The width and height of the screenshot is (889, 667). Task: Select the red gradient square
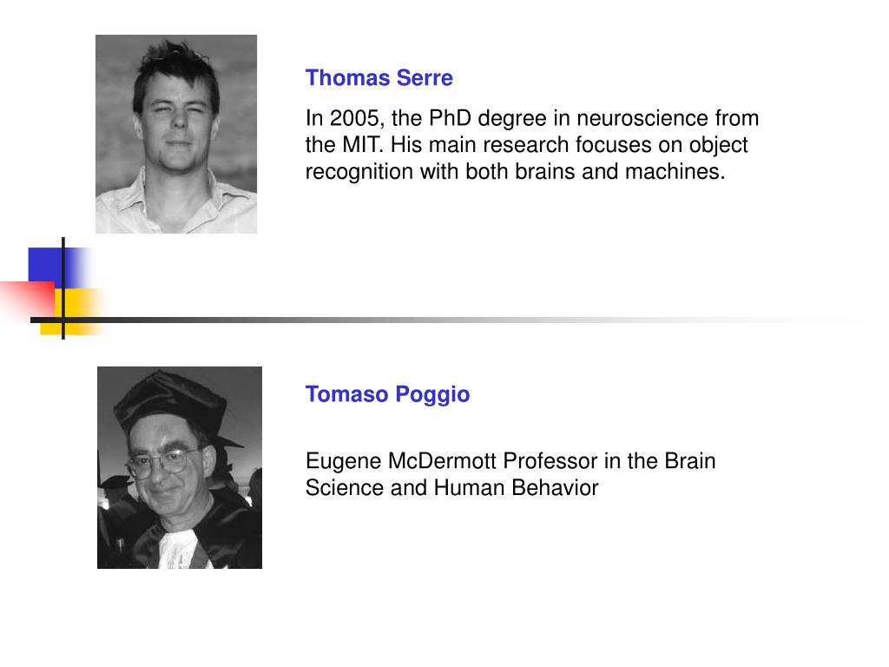click(27, 300)
